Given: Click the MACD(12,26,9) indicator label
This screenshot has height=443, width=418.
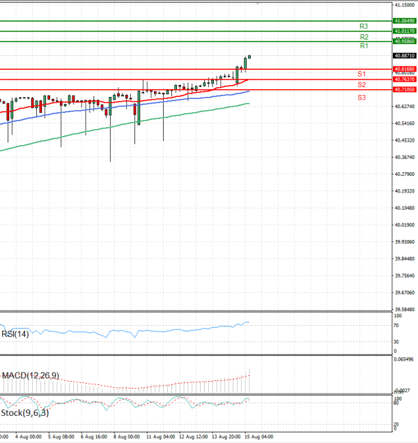Looking at the screenshot, I should pos(31,375).
